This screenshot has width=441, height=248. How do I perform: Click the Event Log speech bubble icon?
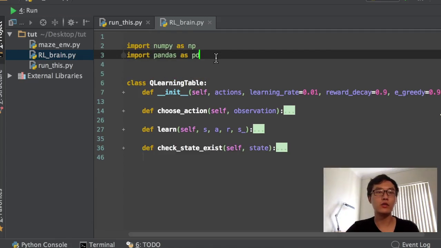point(395,244)
